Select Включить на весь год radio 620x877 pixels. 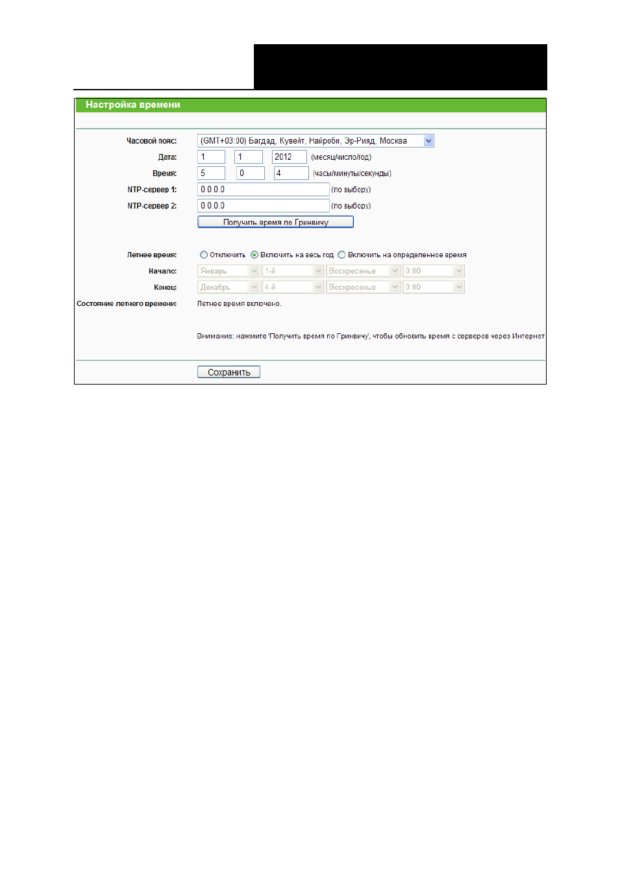[254, 255]
